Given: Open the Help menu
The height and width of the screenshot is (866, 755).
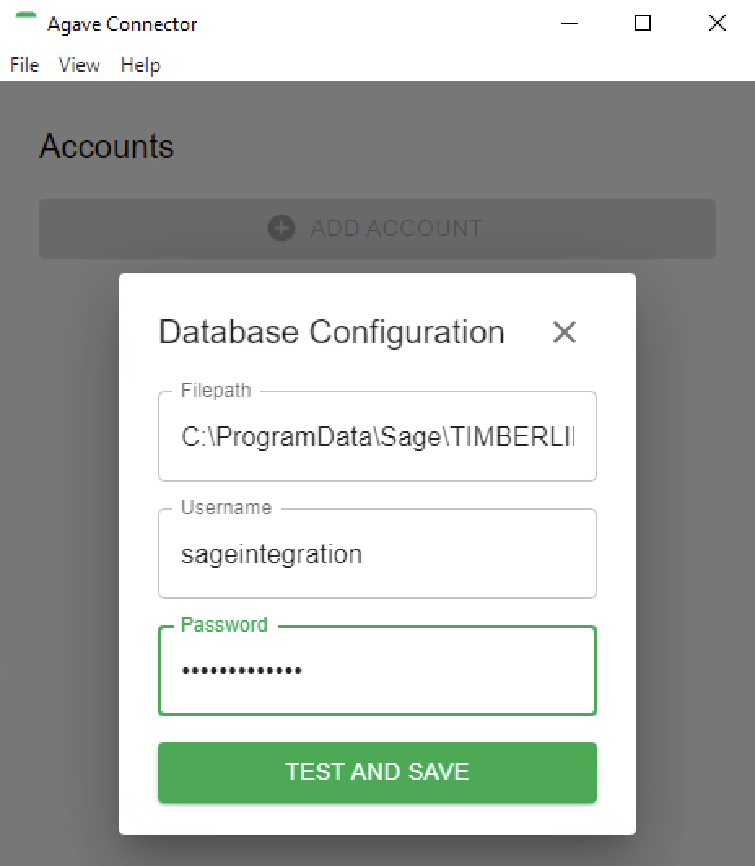Looking at the screenshot, I should (141, 65).
